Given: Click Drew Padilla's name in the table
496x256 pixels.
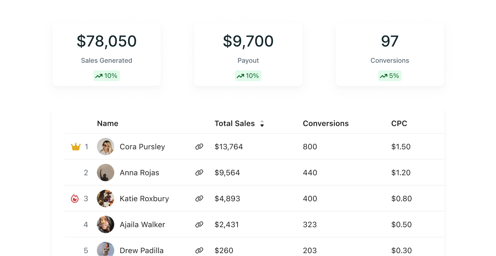Looking at the screenshot, I should (x=142, y=250).
